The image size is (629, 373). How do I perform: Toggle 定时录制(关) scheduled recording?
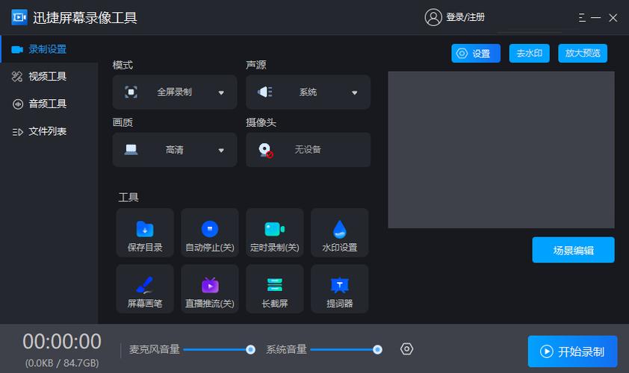275,233
